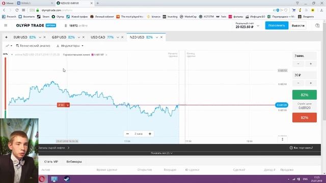Expand the NZD USD tab dropdown arrow
This screenshot has width=326, height=183.
[x=157, y=37]
